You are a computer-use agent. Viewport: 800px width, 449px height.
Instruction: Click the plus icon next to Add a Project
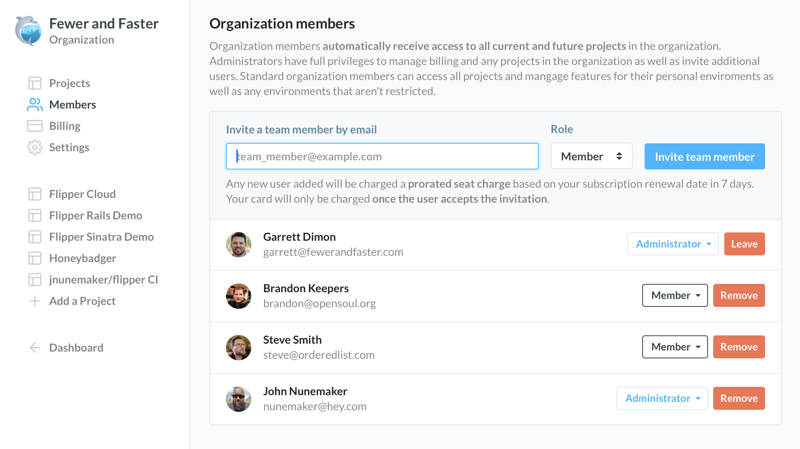[x=35, y=301]
